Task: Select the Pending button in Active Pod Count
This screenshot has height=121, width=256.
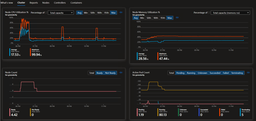Action: click(x=180, y=73)
